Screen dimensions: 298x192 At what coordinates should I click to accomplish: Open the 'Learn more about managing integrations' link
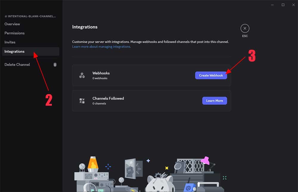click(102, 46)
